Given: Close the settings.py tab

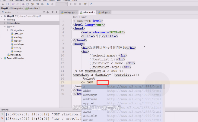Looking at the screenshot, I should tap(76, 12).
